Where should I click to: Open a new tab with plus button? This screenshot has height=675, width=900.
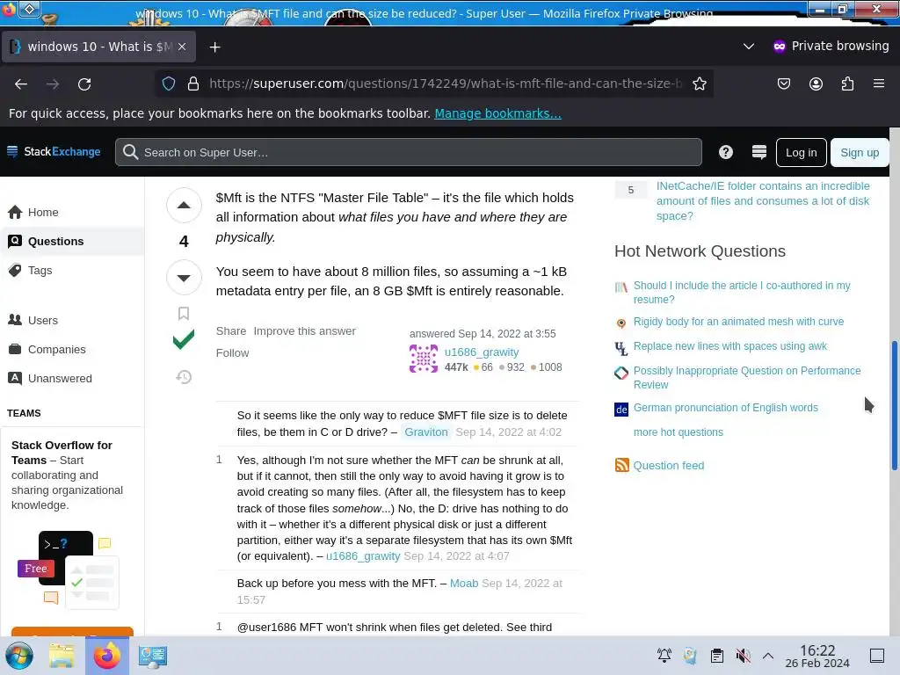click(x=214, y=47)
